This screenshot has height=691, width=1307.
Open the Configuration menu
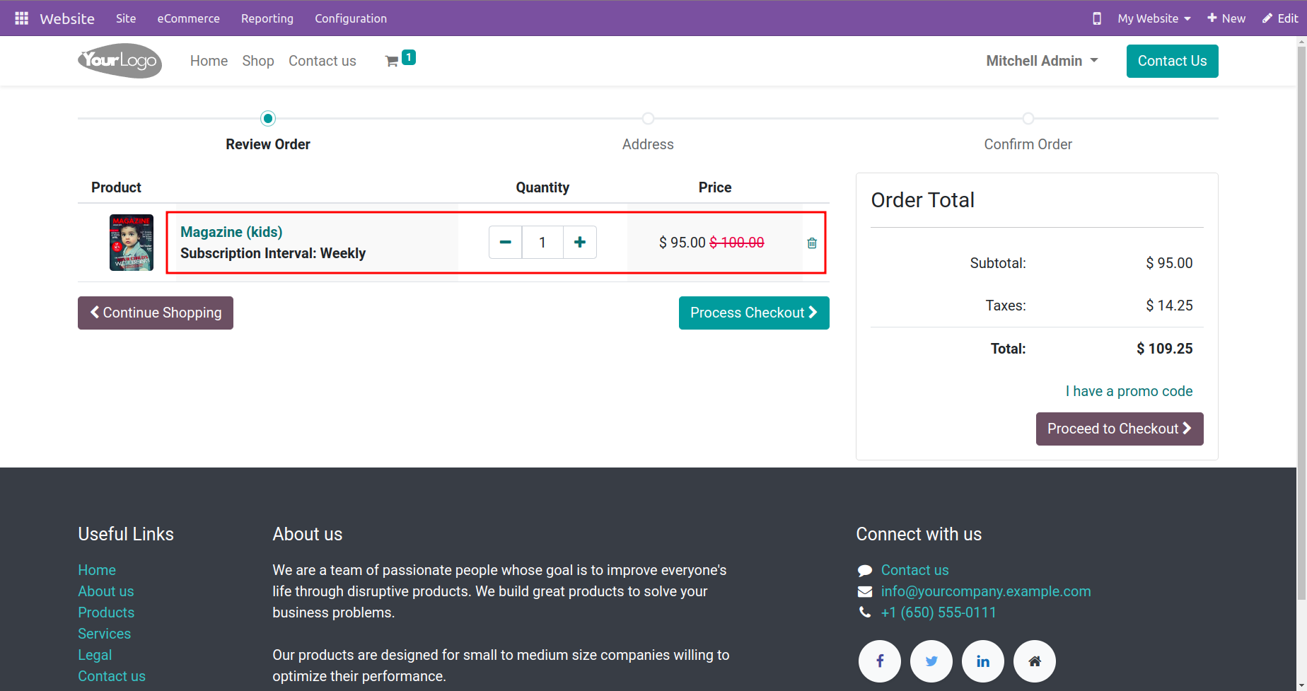tap(351, 18)
